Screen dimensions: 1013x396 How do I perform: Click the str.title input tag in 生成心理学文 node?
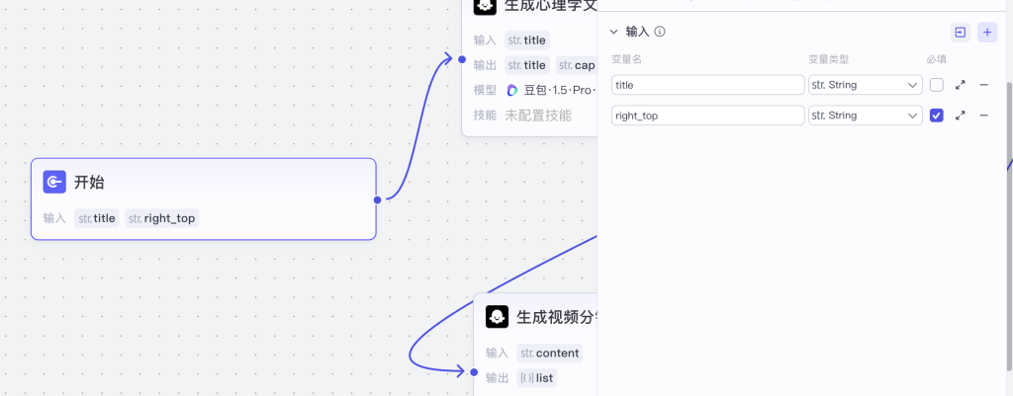coord(527,40)
